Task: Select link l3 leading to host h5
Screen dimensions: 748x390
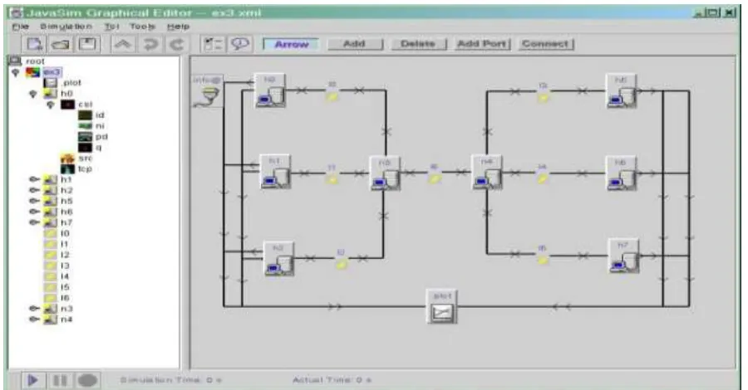Action: point(543,92)
